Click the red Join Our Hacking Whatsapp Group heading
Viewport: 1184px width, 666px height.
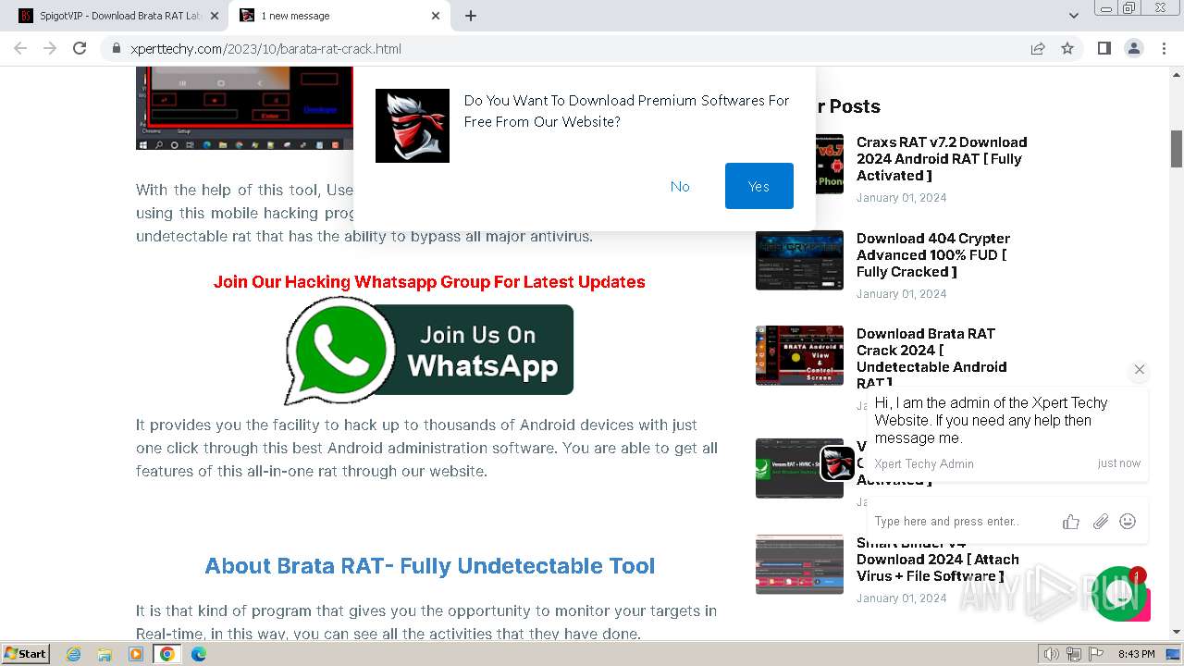click(429, 282)
